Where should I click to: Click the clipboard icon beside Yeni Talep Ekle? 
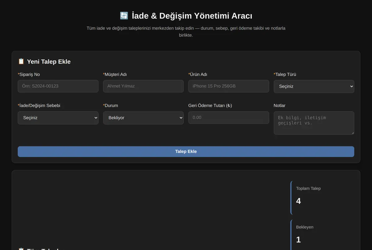click(x=21, y=61)
